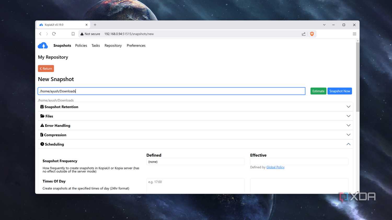392x220 pixels.
Task: Open the Preferences menu
Action: tap(136, 45)
